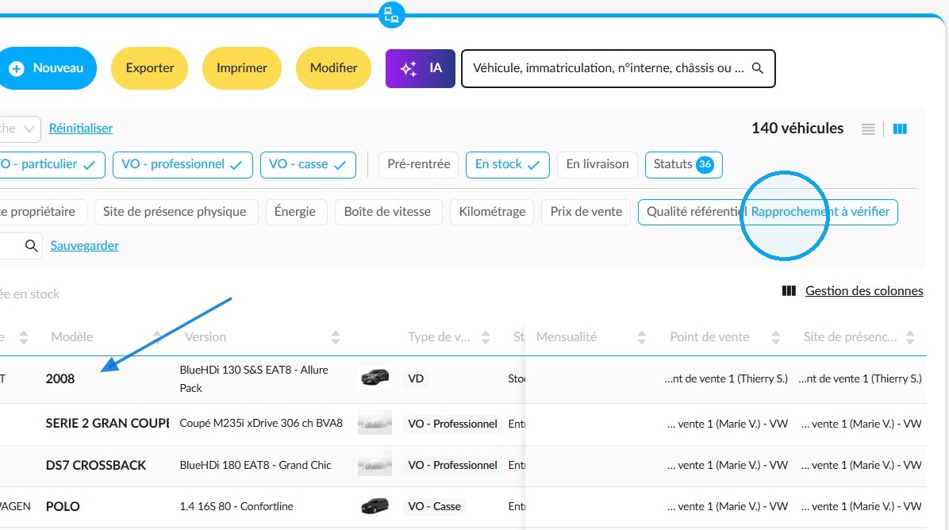Click the search magnifier in vehicle search field
This screenshot has width=949, height=530.
pos(757,68)
